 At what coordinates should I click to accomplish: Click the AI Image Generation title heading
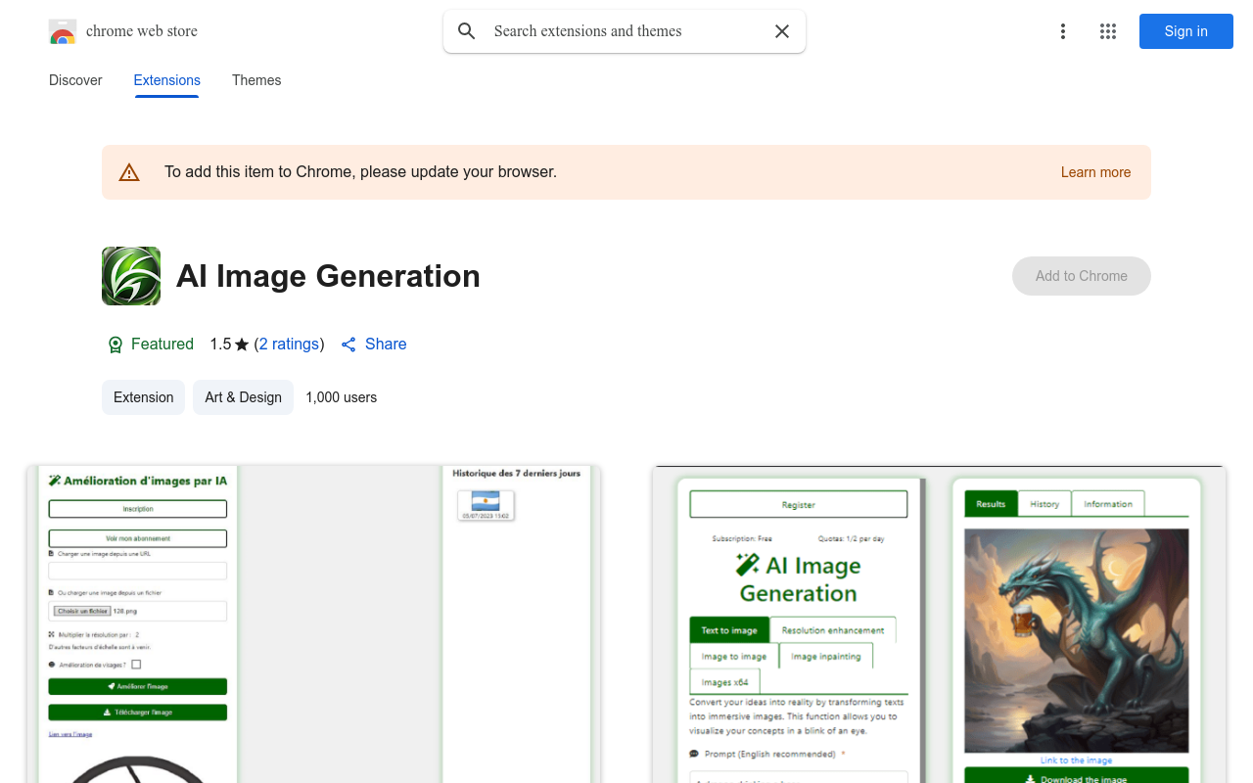pyautogui.click(x=328, y=276)
